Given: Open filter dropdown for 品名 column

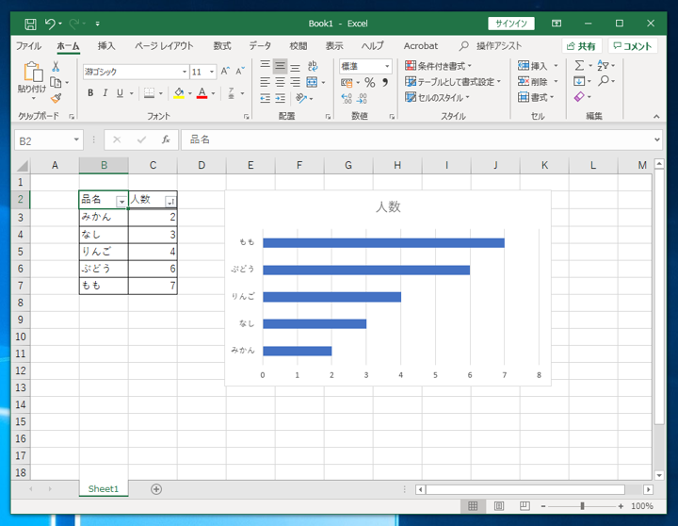Looking at the screenshot, I should click(x=121, y=202).
